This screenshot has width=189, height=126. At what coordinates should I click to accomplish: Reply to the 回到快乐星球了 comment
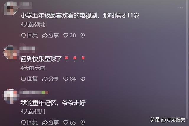click(29, 79)
